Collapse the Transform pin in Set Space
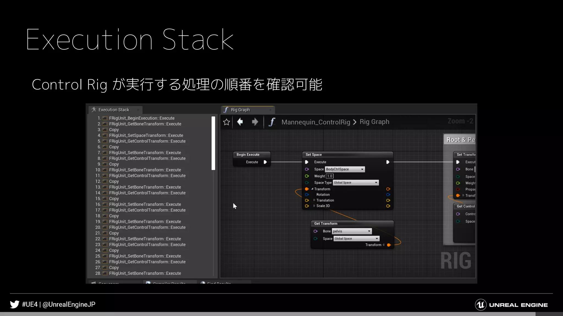 pos(312,189)
